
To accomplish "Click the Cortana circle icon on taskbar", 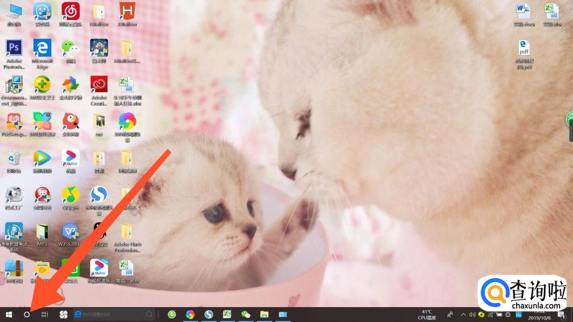I will (27, 315).
